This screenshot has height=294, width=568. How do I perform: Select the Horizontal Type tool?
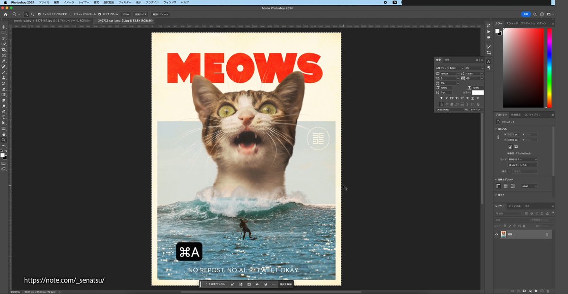pyautogui.click(x=4, y=117)
